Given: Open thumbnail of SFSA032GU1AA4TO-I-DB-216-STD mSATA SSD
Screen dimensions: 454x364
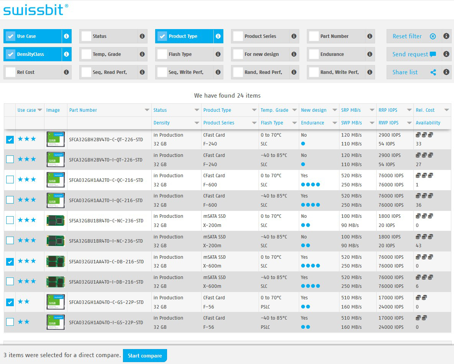Looking at the screenshot, I should 56,282.
